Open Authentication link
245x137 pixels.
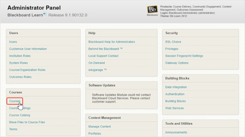(x=175, y=94)
